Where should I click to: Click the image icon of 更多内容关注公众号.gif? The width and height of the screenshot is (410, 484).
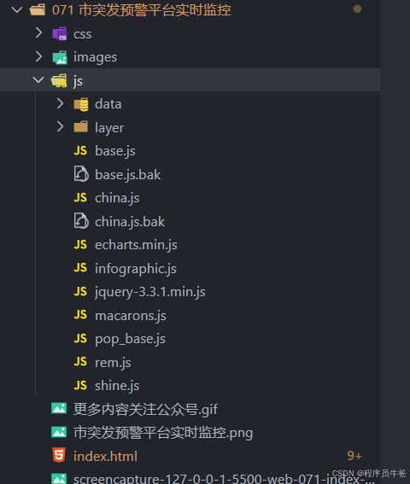pyautogui.click(x=59, y=408)
